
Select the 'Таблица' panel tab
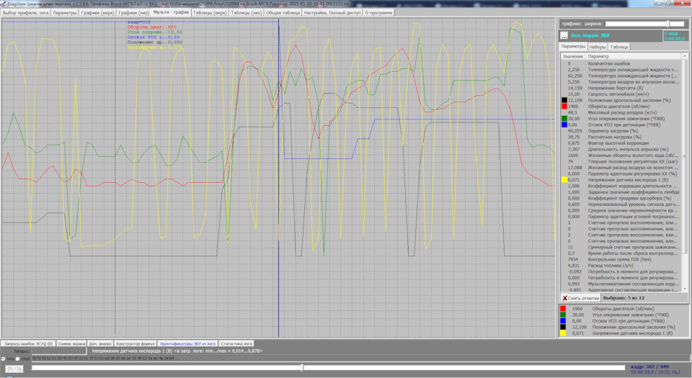(x=619, y=47)
